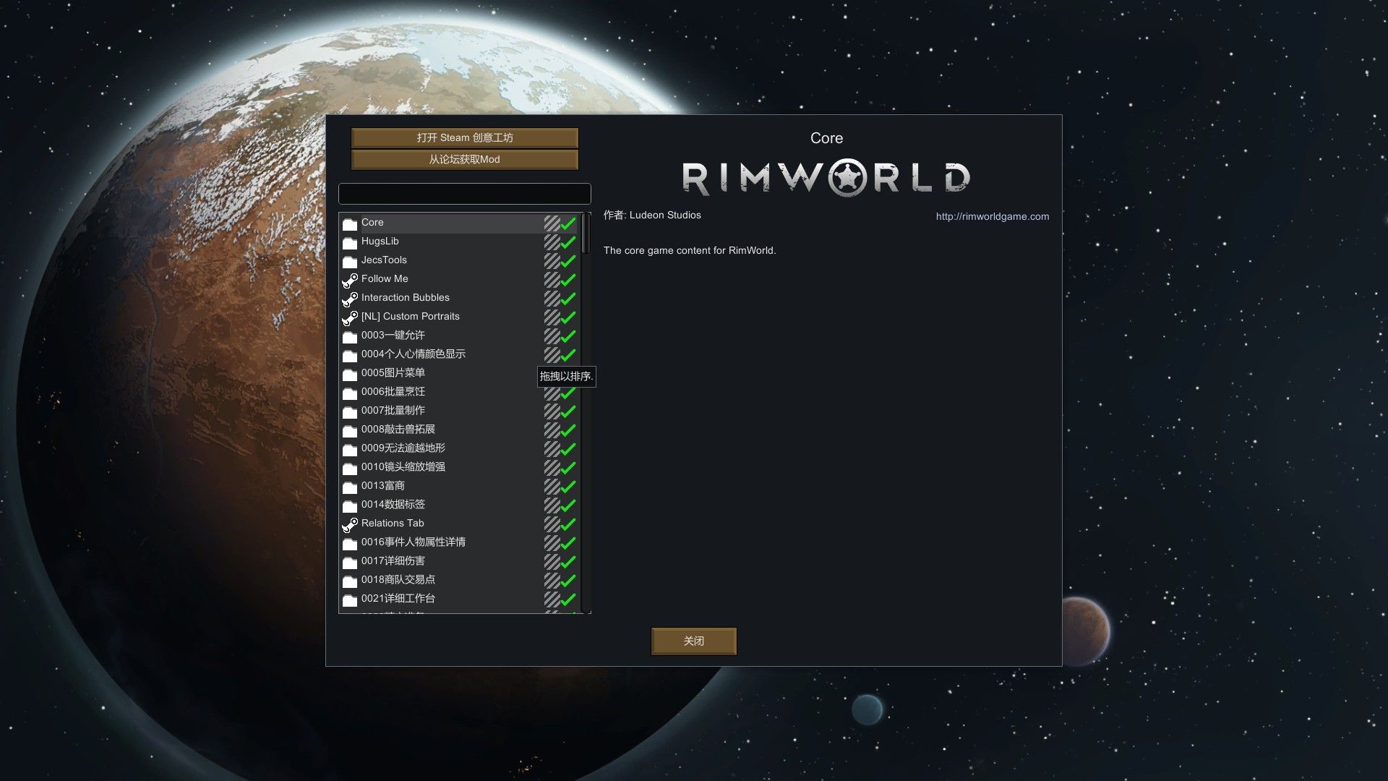
Task: Select the JecsTools mod entry
Action: click(x=460, y=261)
